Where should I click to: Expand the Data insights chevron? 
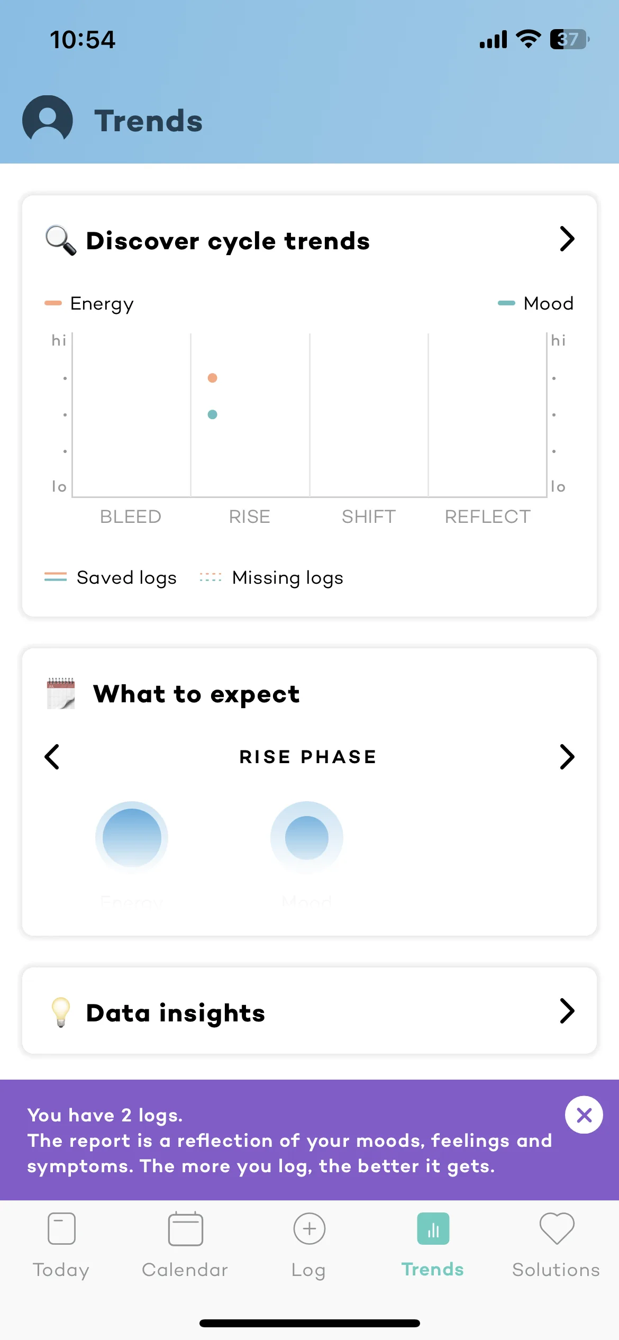coord(567,1011)
